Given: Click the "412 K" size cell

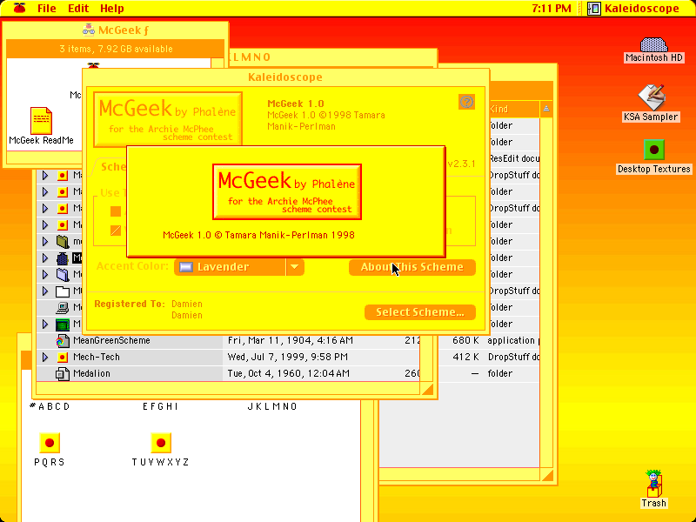Looking at the screenshot, I should coord(465,358).
